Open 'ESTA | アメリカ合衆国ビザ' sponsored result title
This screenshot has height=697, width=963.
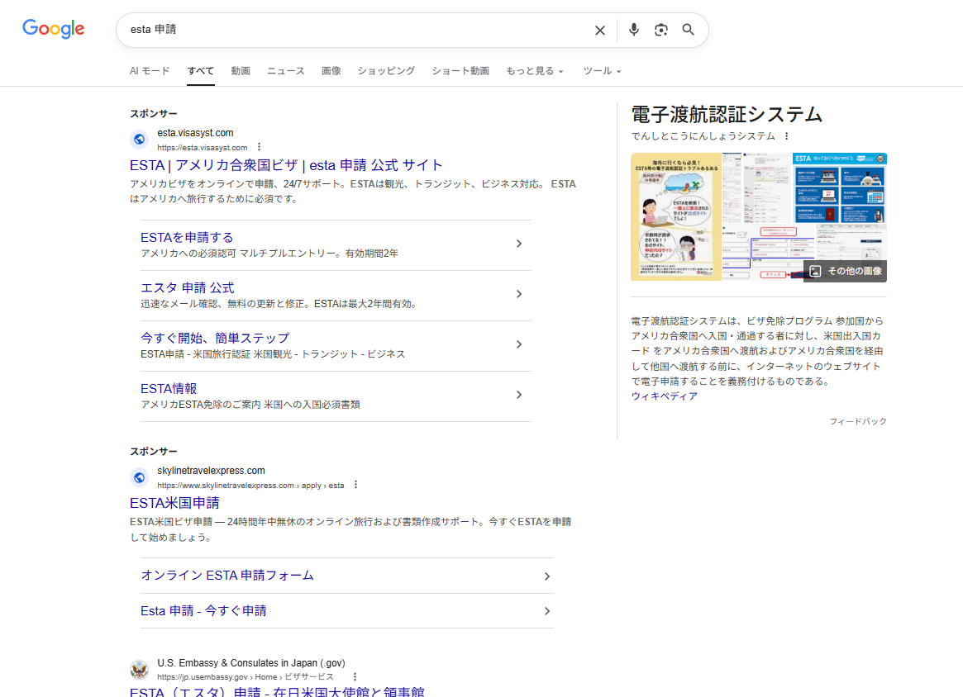pos(286,165)
